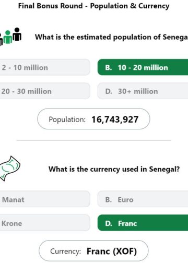The image size is (188, 263).
Task: Select answer D. Franc
Action: pyautogui.click(x=143, y=223)
